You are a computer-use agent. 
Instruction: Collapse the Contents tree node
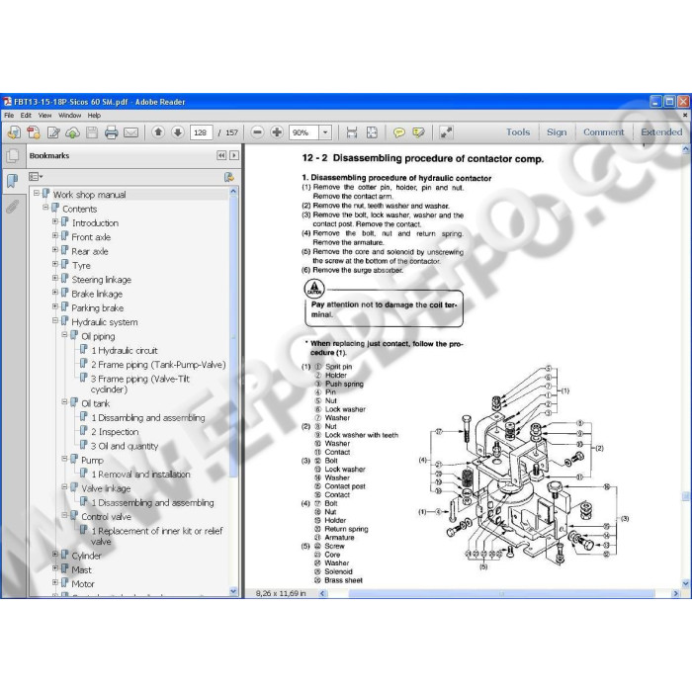(45, 207)
